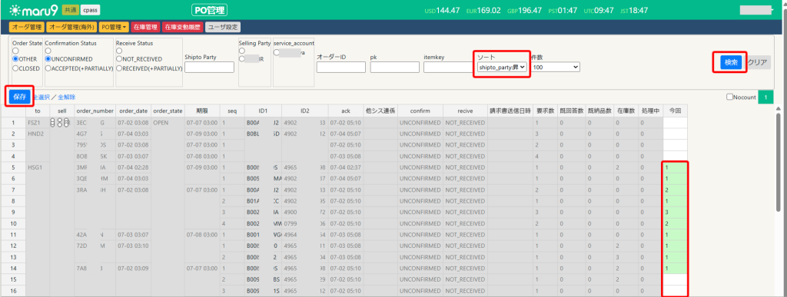Click the 今回 column header
Screen dimensions: 787x297
click(x=675, y=111)
